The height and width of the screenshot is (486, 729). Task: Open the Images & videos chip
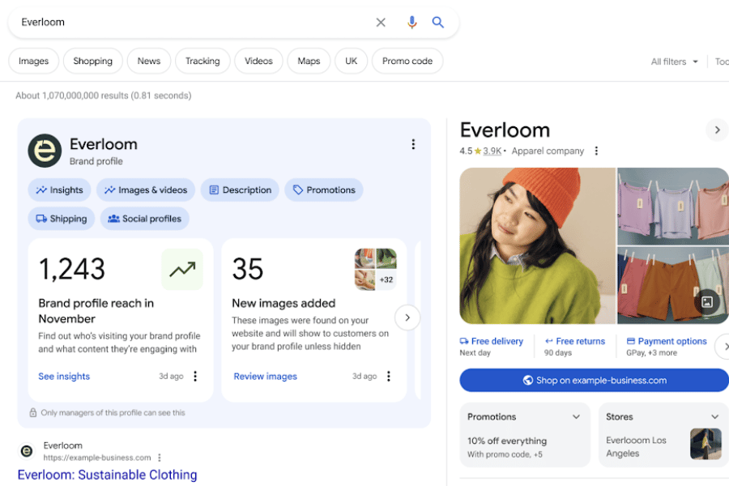pyautogui.click(x=146, y=190)
